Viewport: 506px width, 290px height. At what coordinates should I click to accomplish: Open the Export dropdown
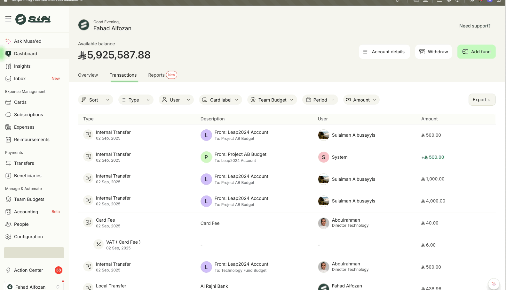point(482,100)
